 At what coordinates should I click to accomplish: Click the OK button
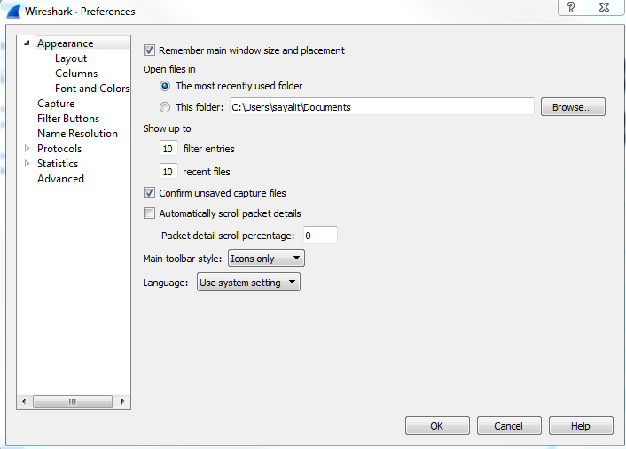437,426
